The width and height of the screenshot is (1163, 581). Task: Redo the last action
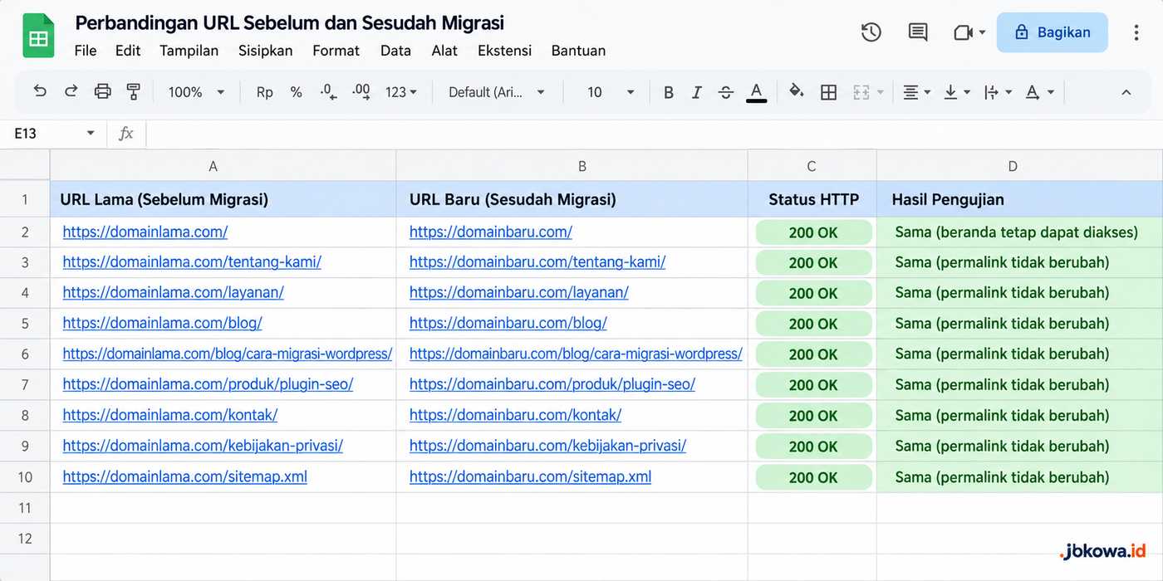point(71,92)
